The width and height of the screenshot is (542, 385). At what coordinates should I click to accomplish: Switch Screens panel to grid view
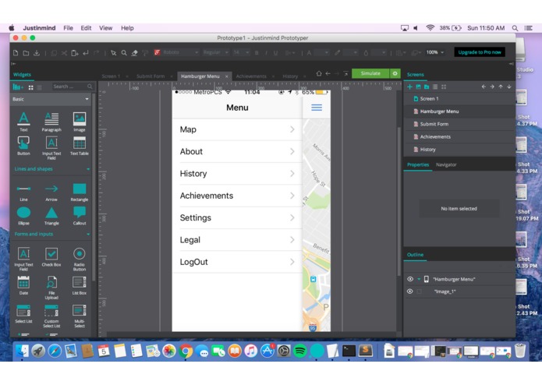pyautogui.click(x=444, y=87)
